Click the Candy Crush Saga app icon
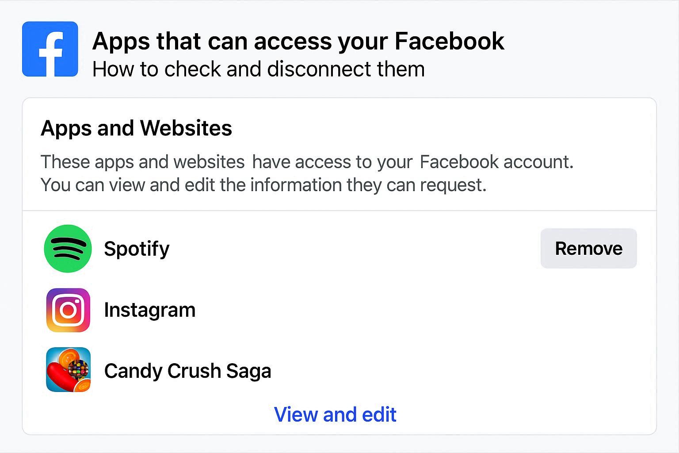679x453 pixels. [68, 370]
